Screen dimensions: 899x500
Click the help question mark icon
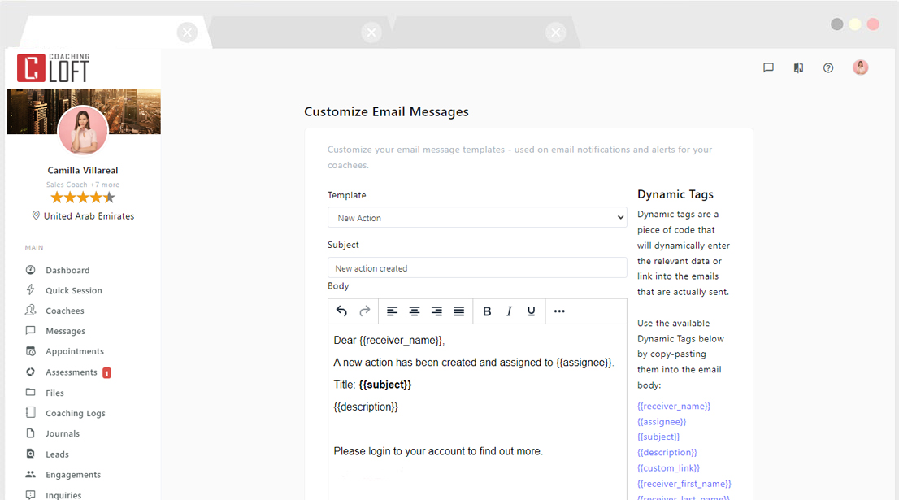pyautogui.click(x=828, y=68)
